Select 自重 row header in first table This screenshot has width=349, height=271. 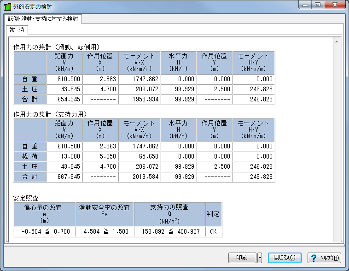(30, 79)
